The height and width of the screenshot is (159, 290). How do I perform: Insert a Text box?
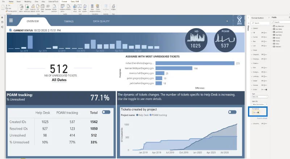(x=79, y=7)
